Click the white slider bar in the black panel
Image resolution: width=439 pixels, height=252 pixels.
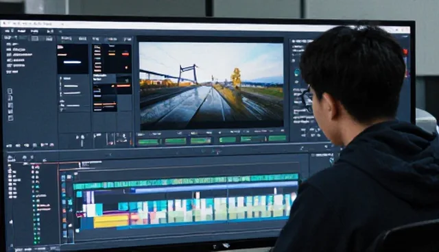(72, 62)
